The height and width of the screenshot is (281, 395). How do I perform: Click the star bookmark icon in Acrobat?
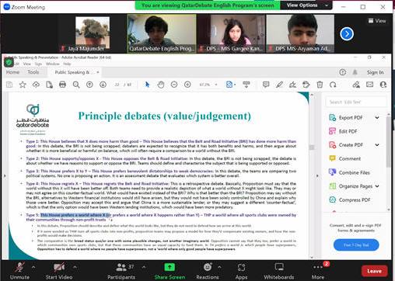point(23,85)
